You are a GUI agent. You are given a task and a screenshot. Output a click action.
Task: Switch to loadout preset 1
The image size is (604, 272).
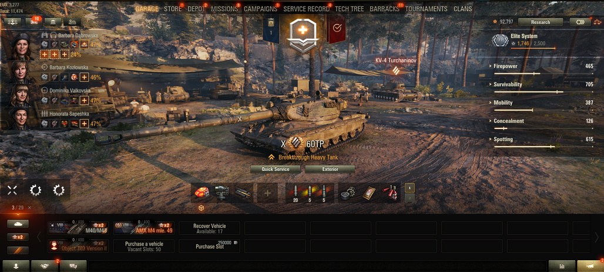[x=410, y=188]
